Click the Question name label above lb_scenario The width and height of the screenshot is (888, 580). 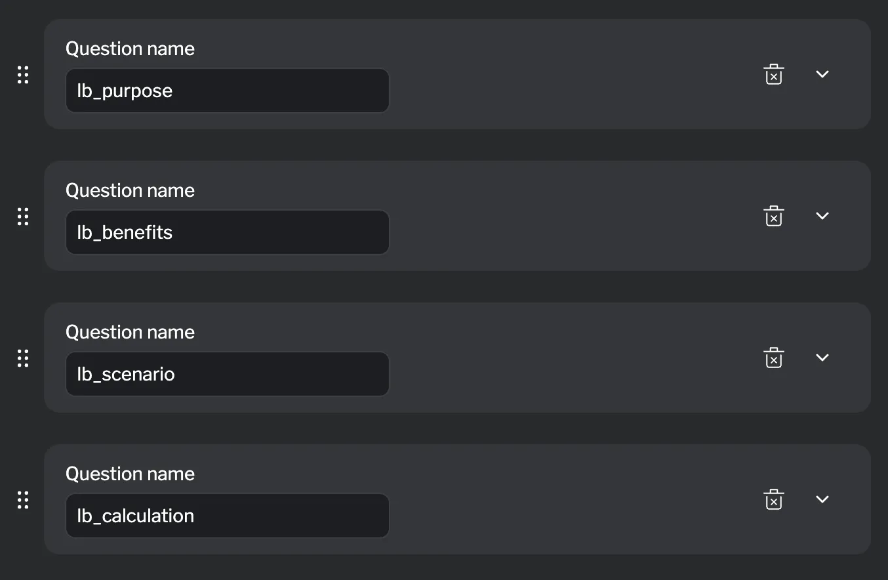click(130, 332)
